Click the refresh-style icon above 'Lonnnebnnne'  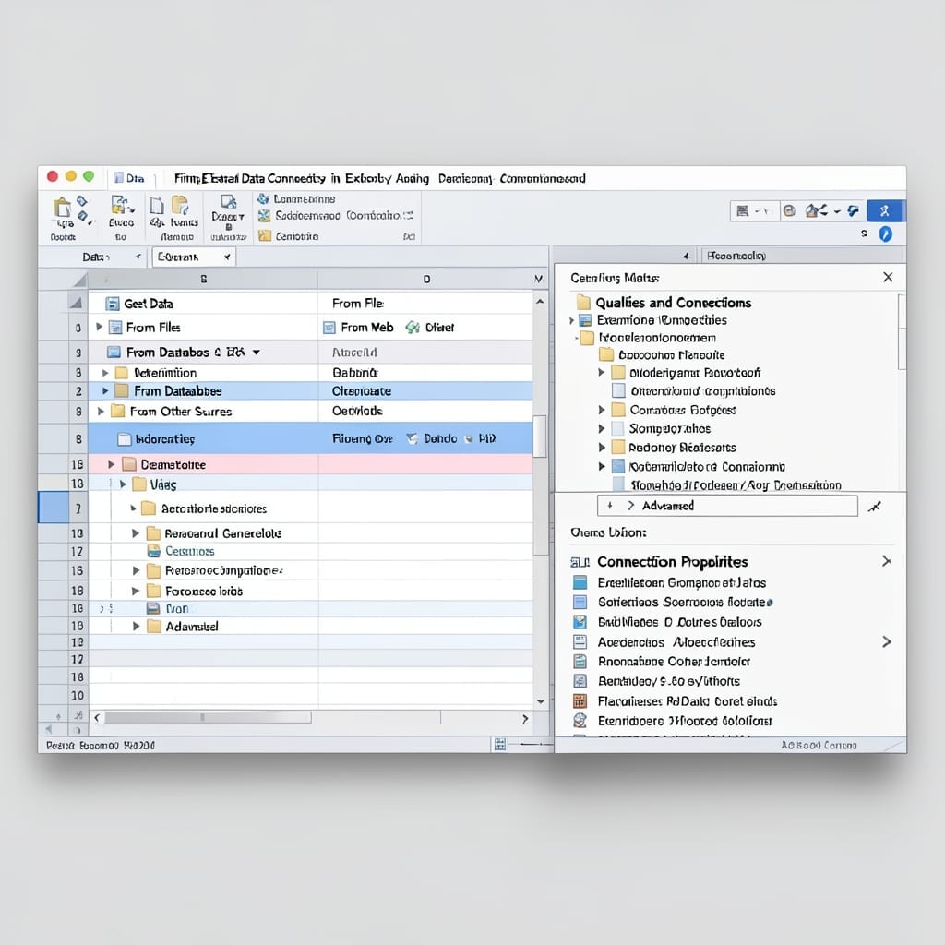pos(263,198)
